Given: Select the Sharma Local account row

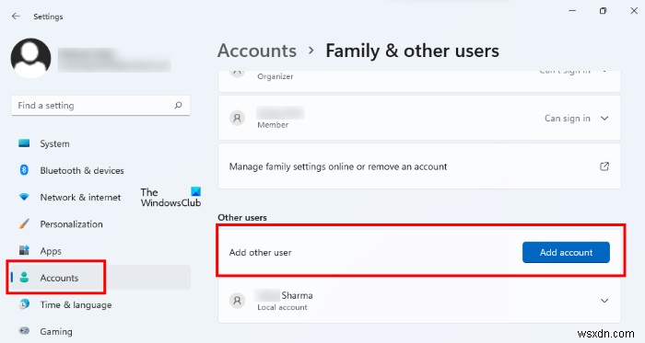Looking at the screenshot, I should click(419, 301).
